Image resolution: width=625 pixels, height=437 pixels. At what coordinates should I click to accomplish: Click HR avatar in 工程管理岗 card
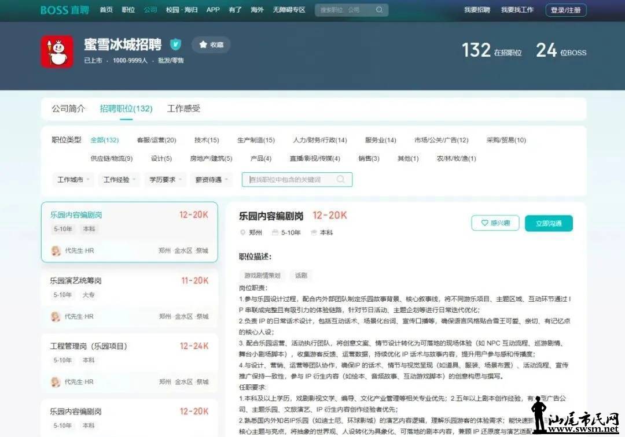tap(56, 382)
